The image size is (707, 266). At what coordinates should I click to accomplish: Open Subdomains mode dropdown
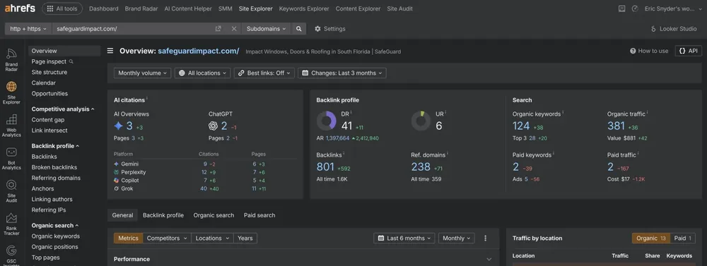267,29
